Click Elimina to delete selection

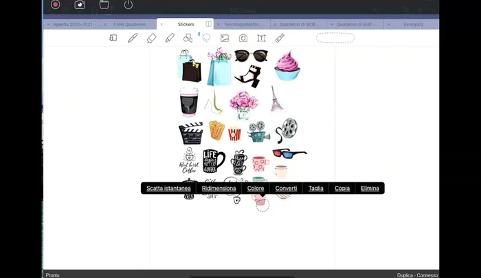click(370, 189)
